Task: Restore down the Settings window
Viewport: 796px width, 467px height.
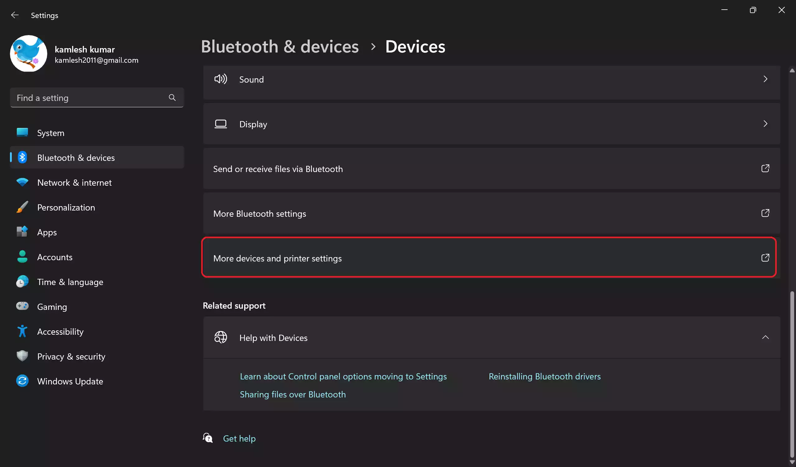Action: click(x=753, y=10)
